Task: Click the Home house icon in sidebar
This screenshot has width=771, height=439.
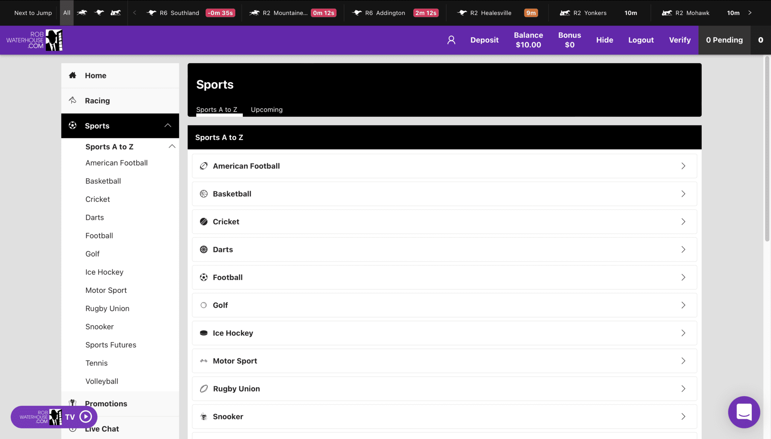Action: pyautogui.click(x=73, y=75)
